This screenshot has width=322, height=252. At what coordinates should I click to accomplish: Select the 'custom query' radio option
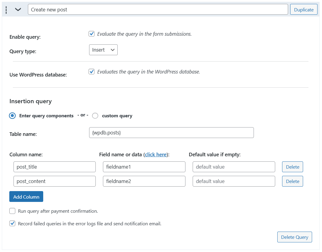click(95, 116)
